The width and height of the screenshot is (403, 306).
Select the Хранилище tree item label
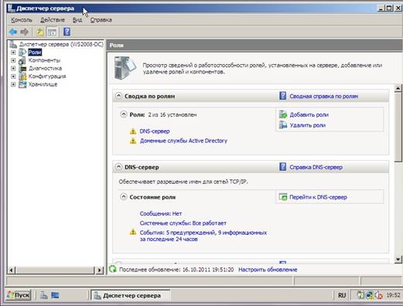43,84
